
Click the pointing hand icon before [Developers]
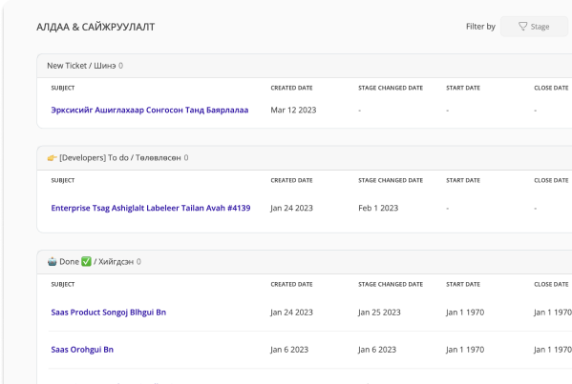coord(52,158)
